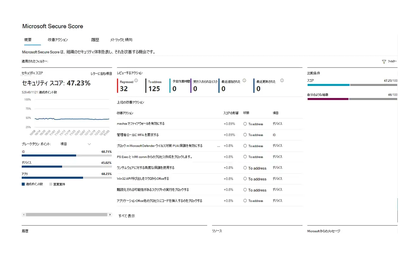Select status circle for PUA 保護 row
This screenshot has width=418, height=254.
click(245, 146)
